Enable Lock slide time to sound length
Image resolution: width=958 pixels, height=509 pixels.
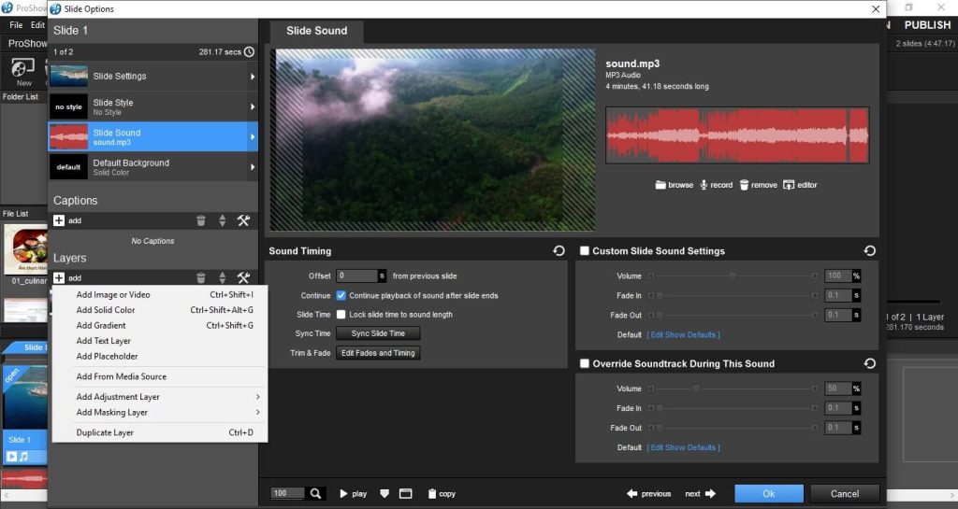point(341,315)
